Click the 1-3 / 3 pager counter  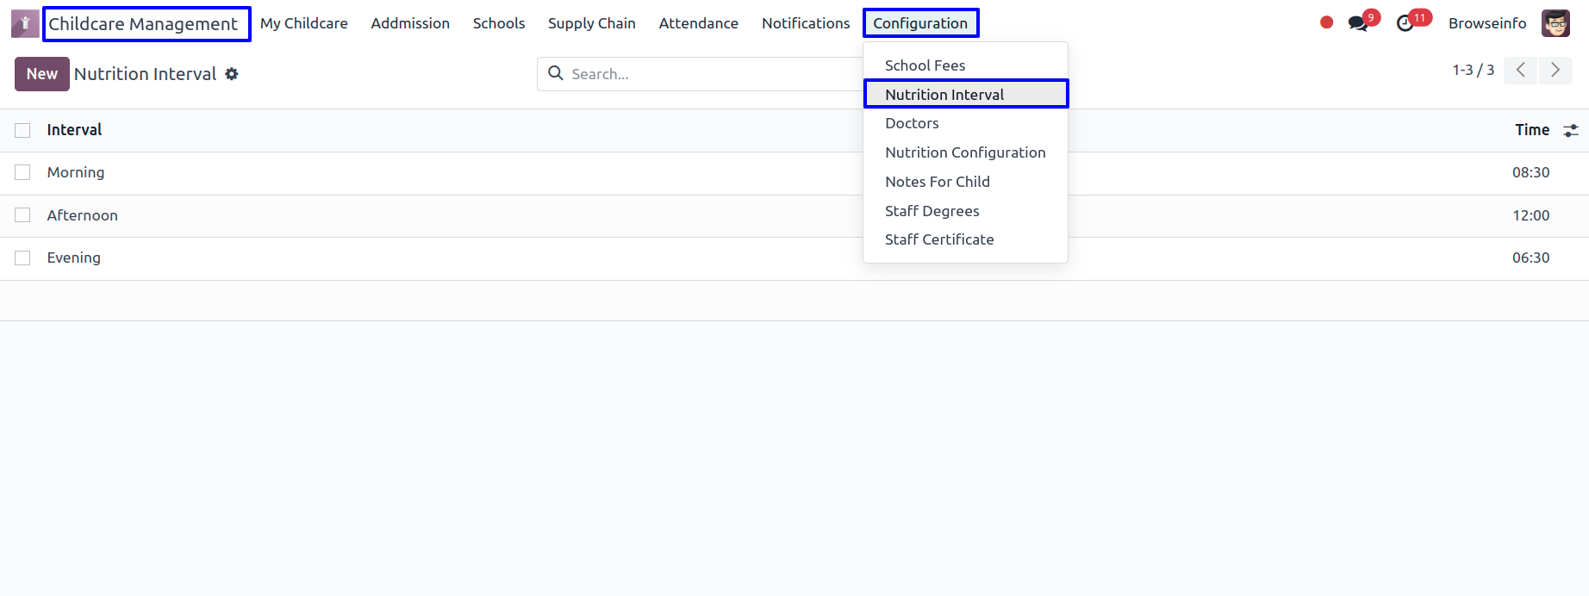coord(1474,71)
